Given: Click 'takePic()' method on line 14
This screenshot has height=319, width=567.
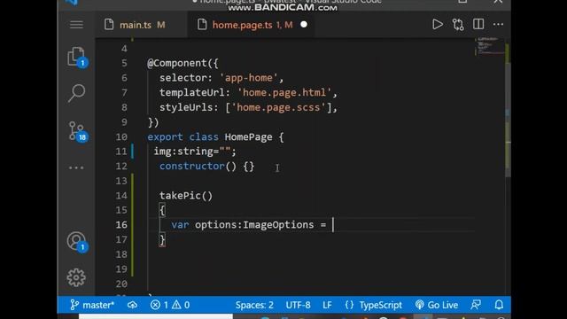Looking at the screenshot, I should coord(186,196).
